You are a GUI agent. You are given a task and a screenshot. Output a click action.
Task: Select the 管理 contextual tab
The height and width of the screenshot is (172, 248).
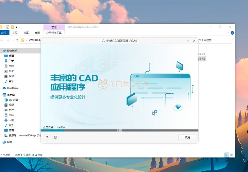tap(54, 27)
